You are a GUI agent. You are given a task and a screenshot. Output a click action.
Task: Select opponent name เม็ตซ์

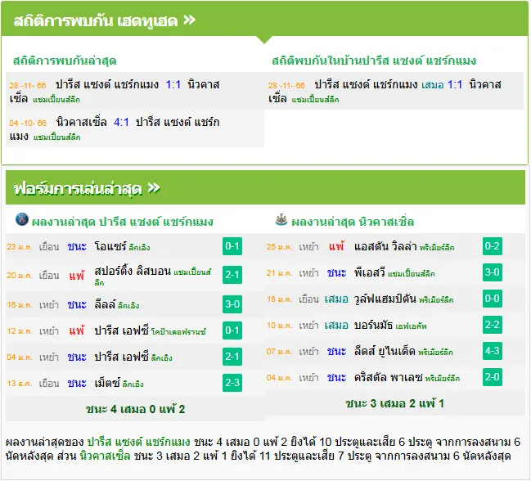point(107,383)
